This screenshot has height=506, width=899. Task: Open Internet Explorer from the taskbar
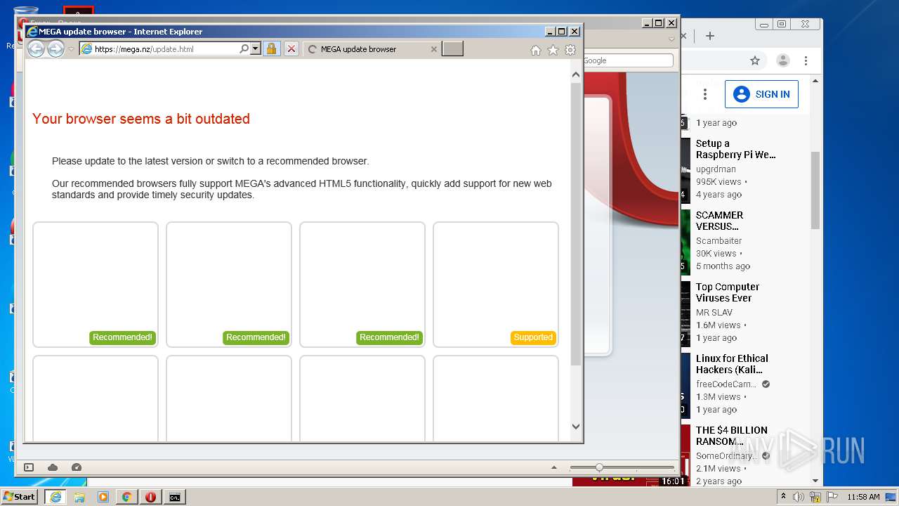coord(55,497)
